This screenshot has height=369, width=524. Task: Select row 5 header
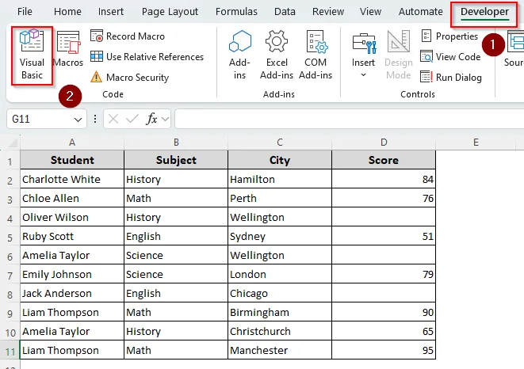[x=10, y=237]
